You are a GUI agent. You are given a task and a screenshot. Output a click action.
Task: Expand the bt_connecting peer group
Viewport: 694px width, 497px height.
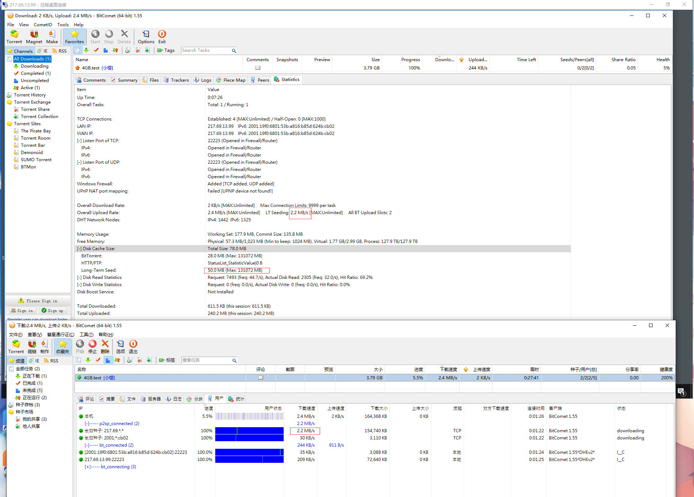coord(87,467)
